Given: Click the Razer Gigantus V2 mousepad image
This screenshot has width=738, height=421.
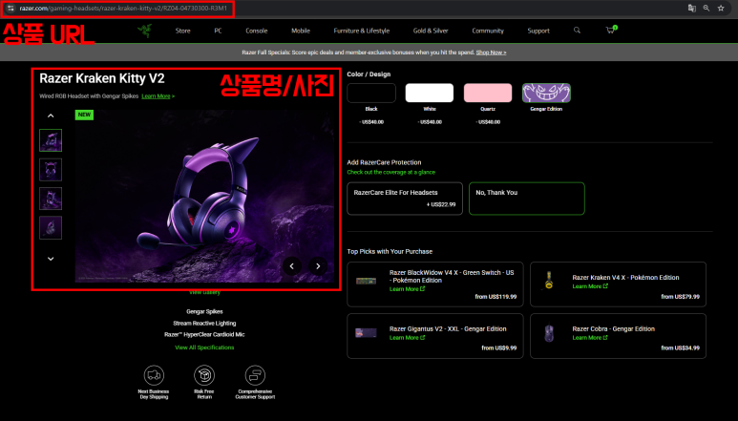Looking at the screenshot, I should (x=367, y=332).
